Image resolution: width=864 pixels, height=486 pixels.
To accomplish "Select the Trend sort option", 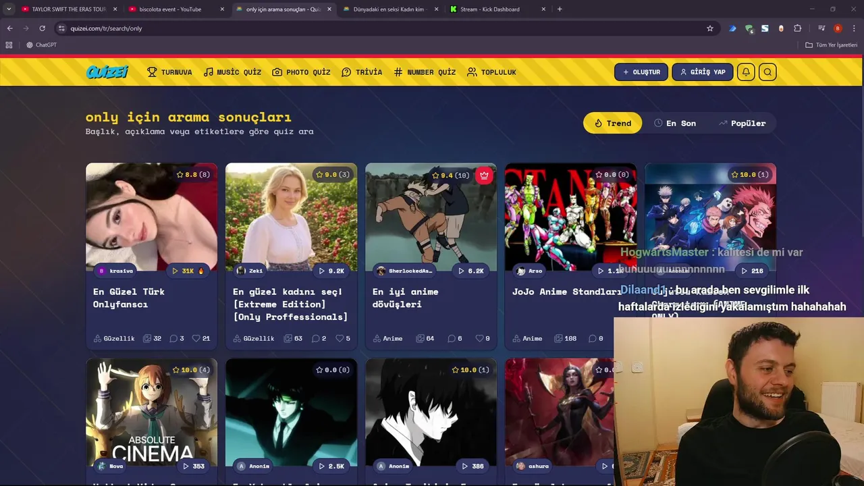I will pos(612,123).
